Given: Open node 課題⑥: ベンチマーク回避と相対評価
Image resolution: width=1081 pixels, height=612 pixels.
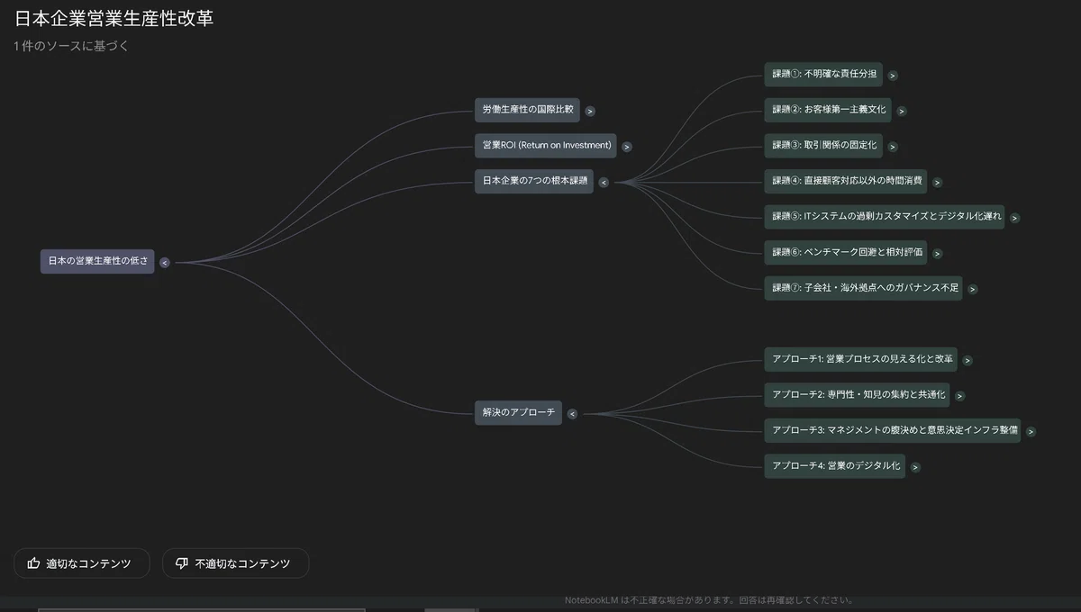Looking at the screenshot, I should pos(847,252).
